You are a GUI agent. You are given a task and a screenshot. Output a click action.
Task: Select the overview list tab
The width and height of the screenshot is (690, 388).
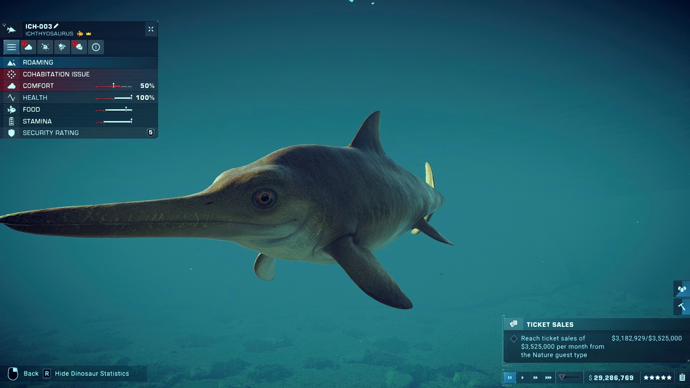tap(11, 47)
